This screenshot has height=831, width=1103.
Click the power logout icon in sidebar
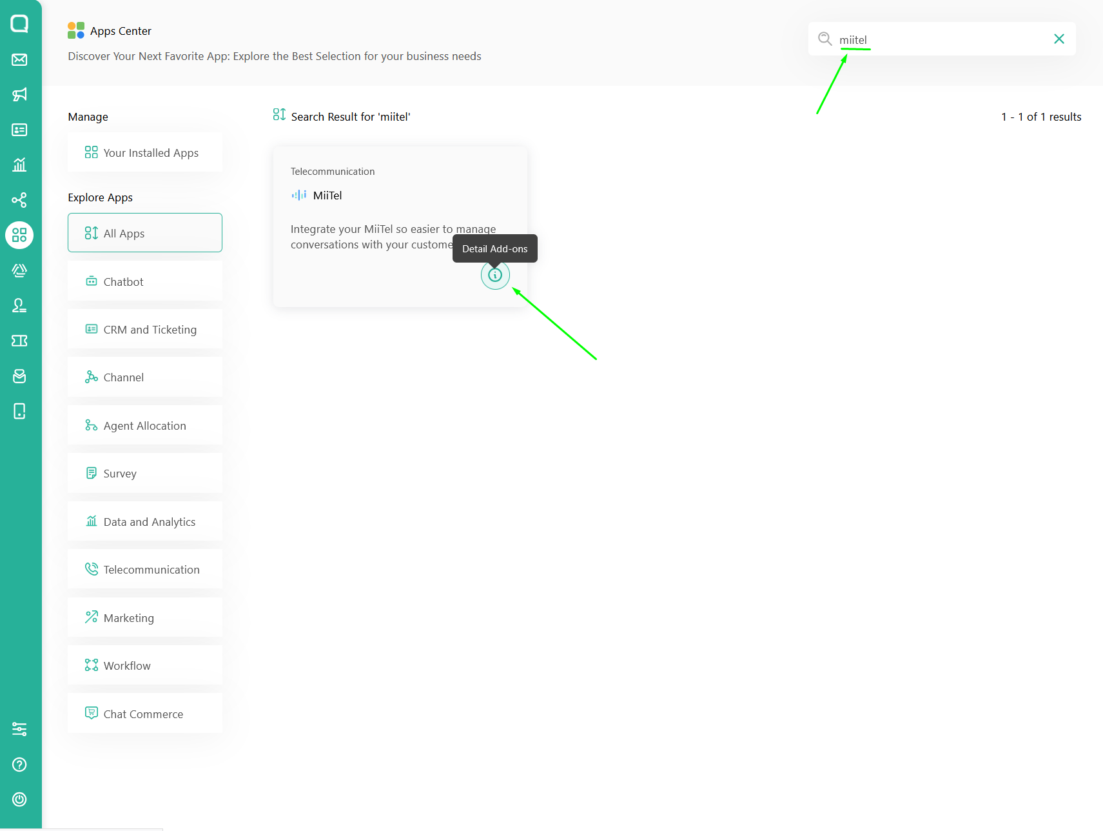coord(19,799)
